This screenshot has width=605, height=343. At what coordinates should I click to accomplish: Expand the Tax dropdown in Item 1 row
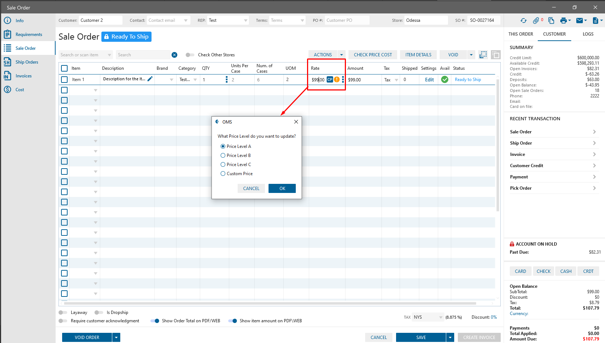tap(396, 80)
